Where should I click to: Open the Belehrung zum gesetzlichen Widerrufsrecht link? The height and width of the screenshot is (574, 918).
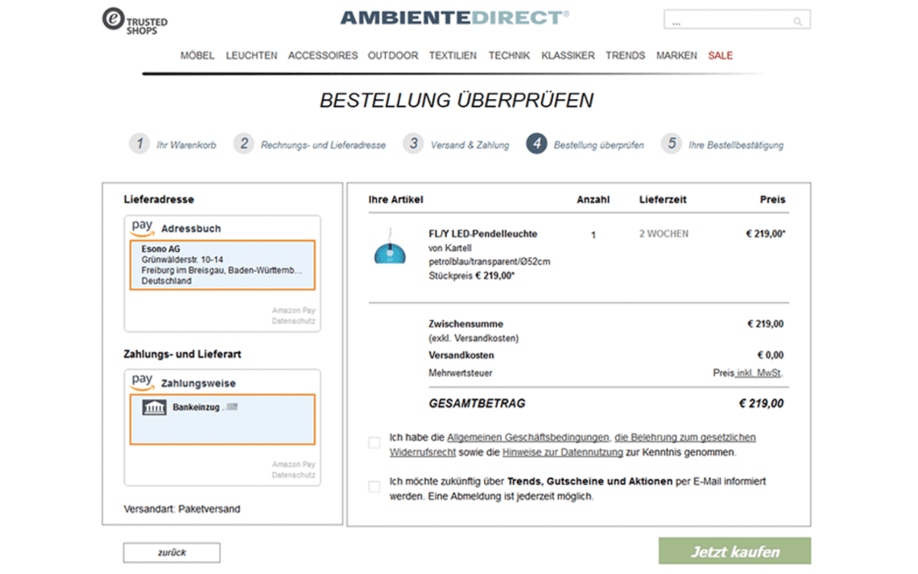685,437
